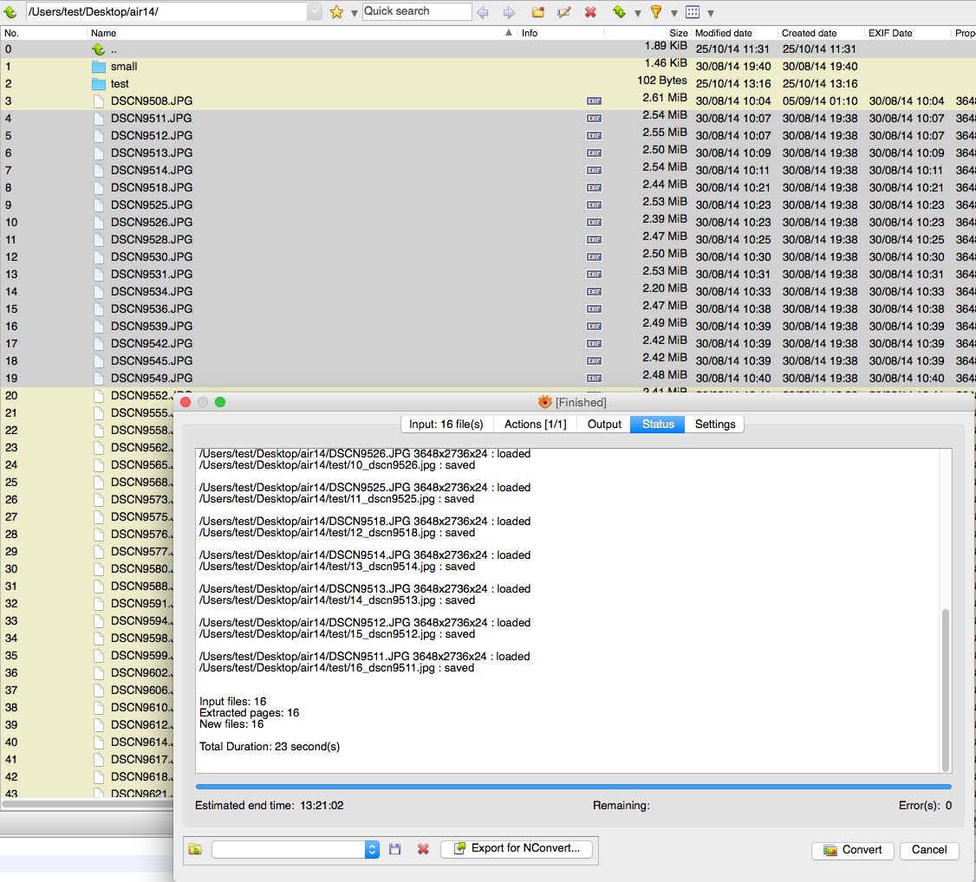Viewport: 976px width, 882px height.
Task: Click the test folder icon
Action: coord(98,84)
